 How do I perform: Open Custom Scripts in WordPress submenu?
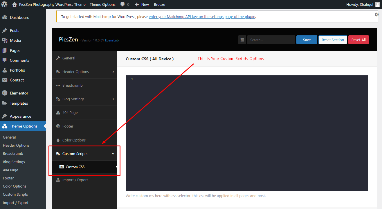(x=15, y=194)
